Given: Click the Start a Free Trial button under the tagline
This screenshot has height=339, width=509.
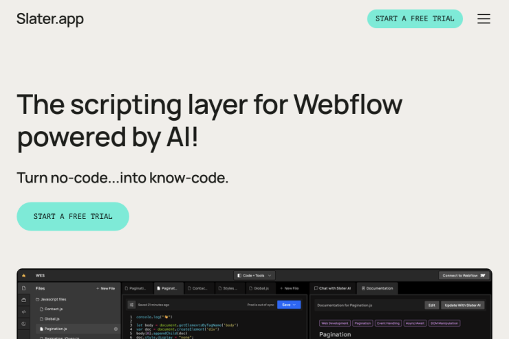Looking at the screenshot, I should click(x=73, y=216).
